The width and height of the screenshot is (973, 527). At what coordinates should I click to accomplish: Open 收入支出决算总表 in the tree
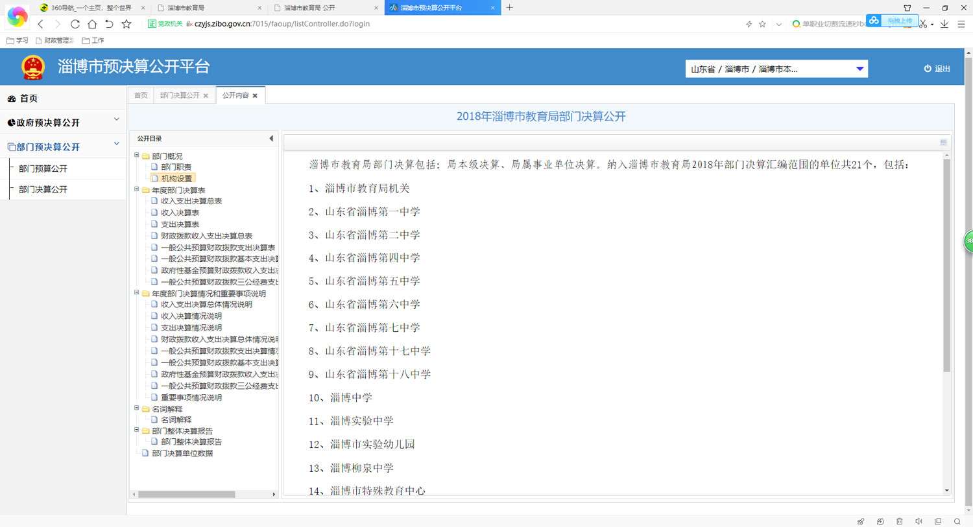tap(191, 201)
